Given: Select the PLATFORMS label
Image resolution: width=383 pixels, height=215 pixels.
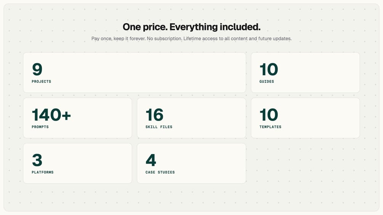Looking at the screenshot, I should tap(42, 172).
